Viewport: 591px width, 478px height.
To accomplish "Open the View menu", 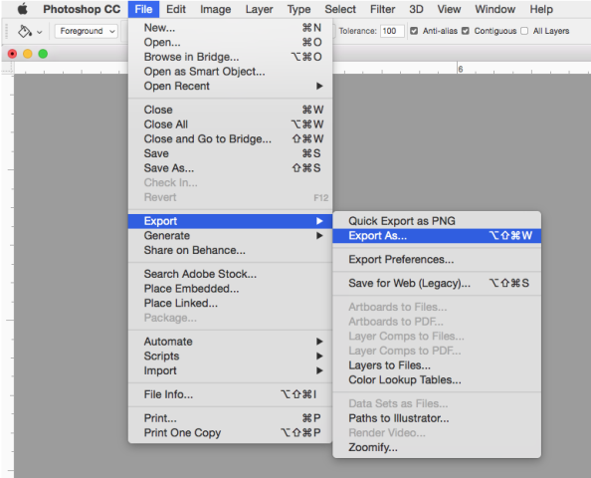I will tap(449, 9).
